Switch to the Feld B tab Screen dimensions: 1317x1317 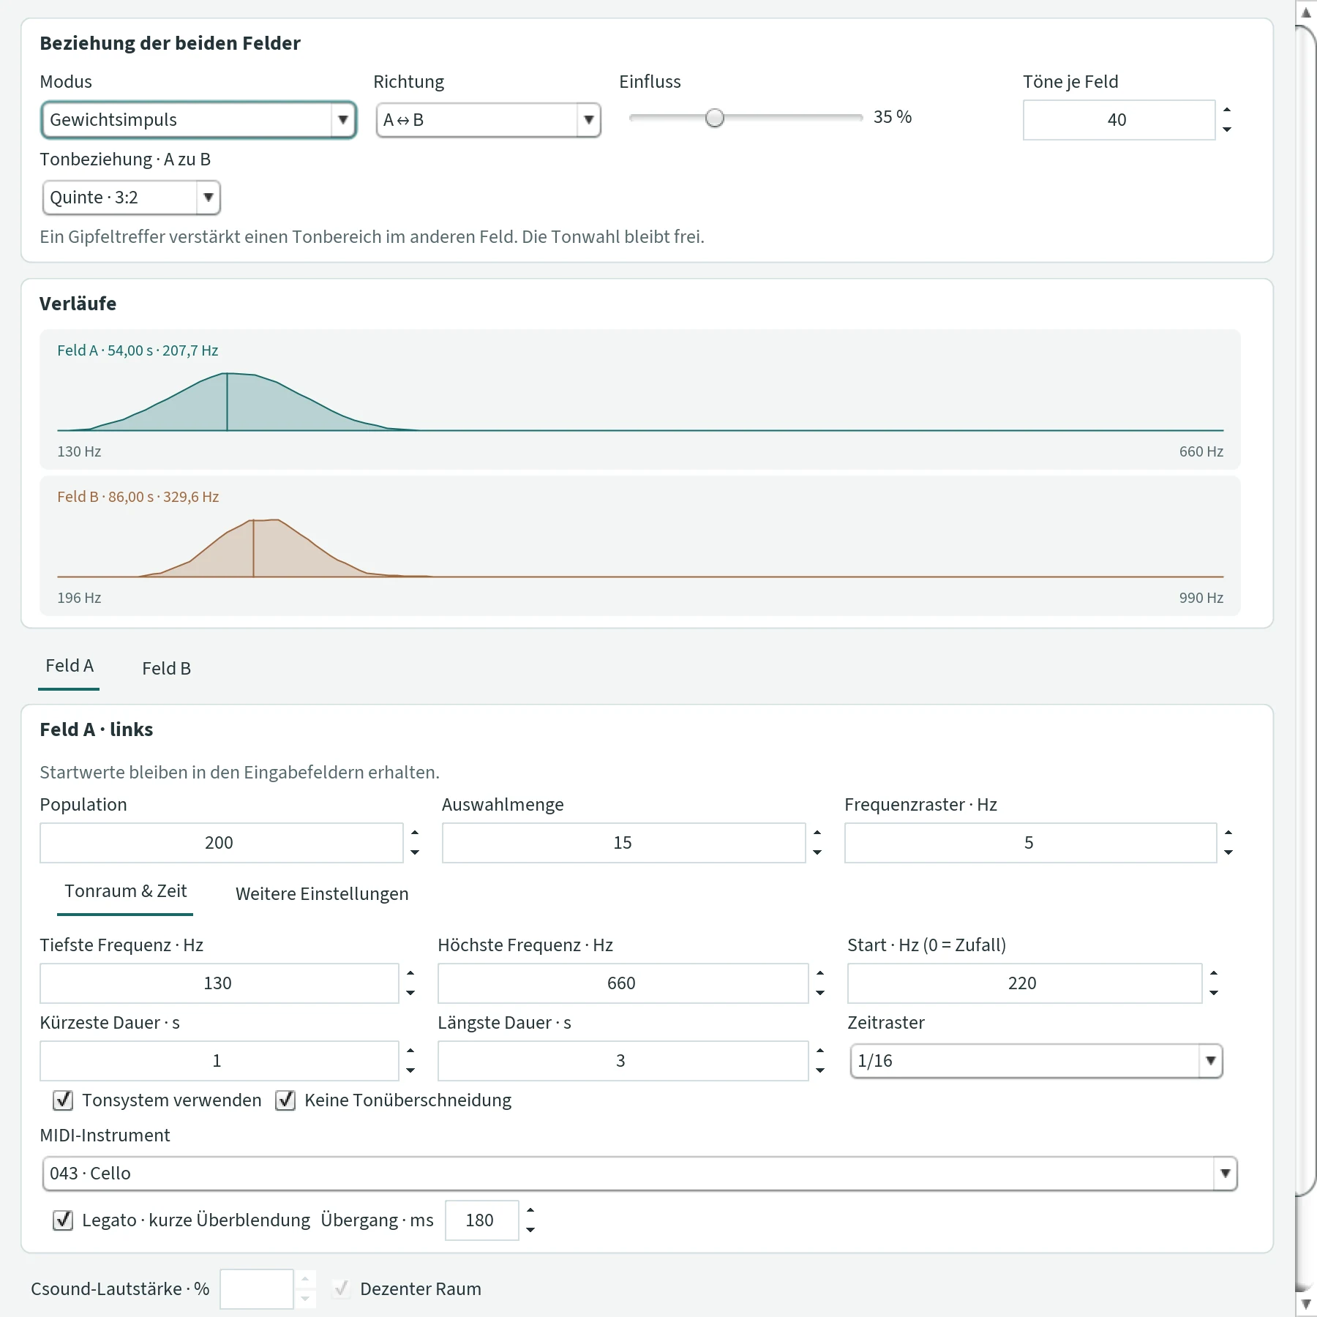tap(166, 669)
